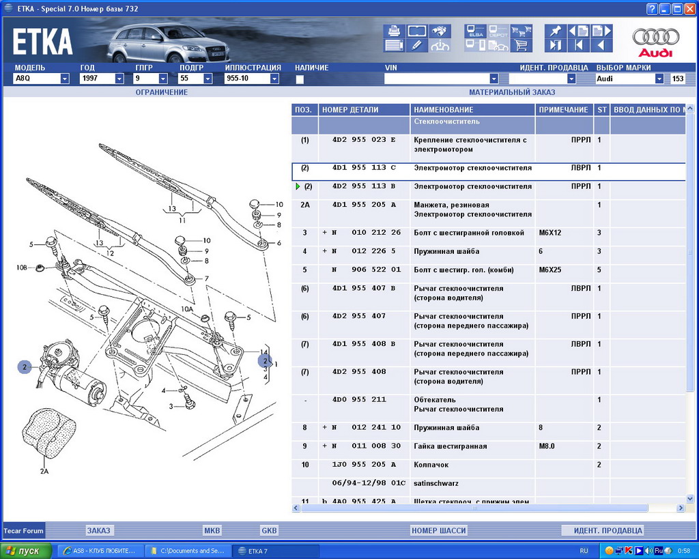Click the exit door icon
Image resolution: width=699 pixels, height=559 pixels.
[555, 46]
